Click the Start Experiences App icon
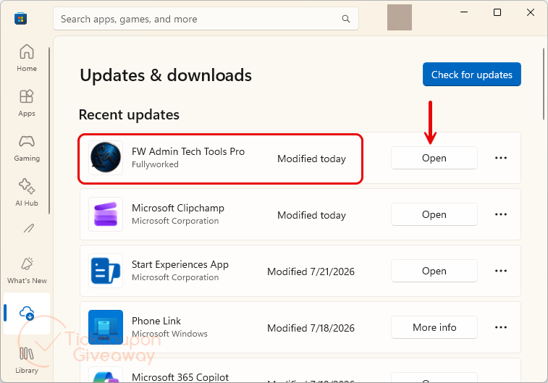The image size is (548, 383). pos(106,271)
